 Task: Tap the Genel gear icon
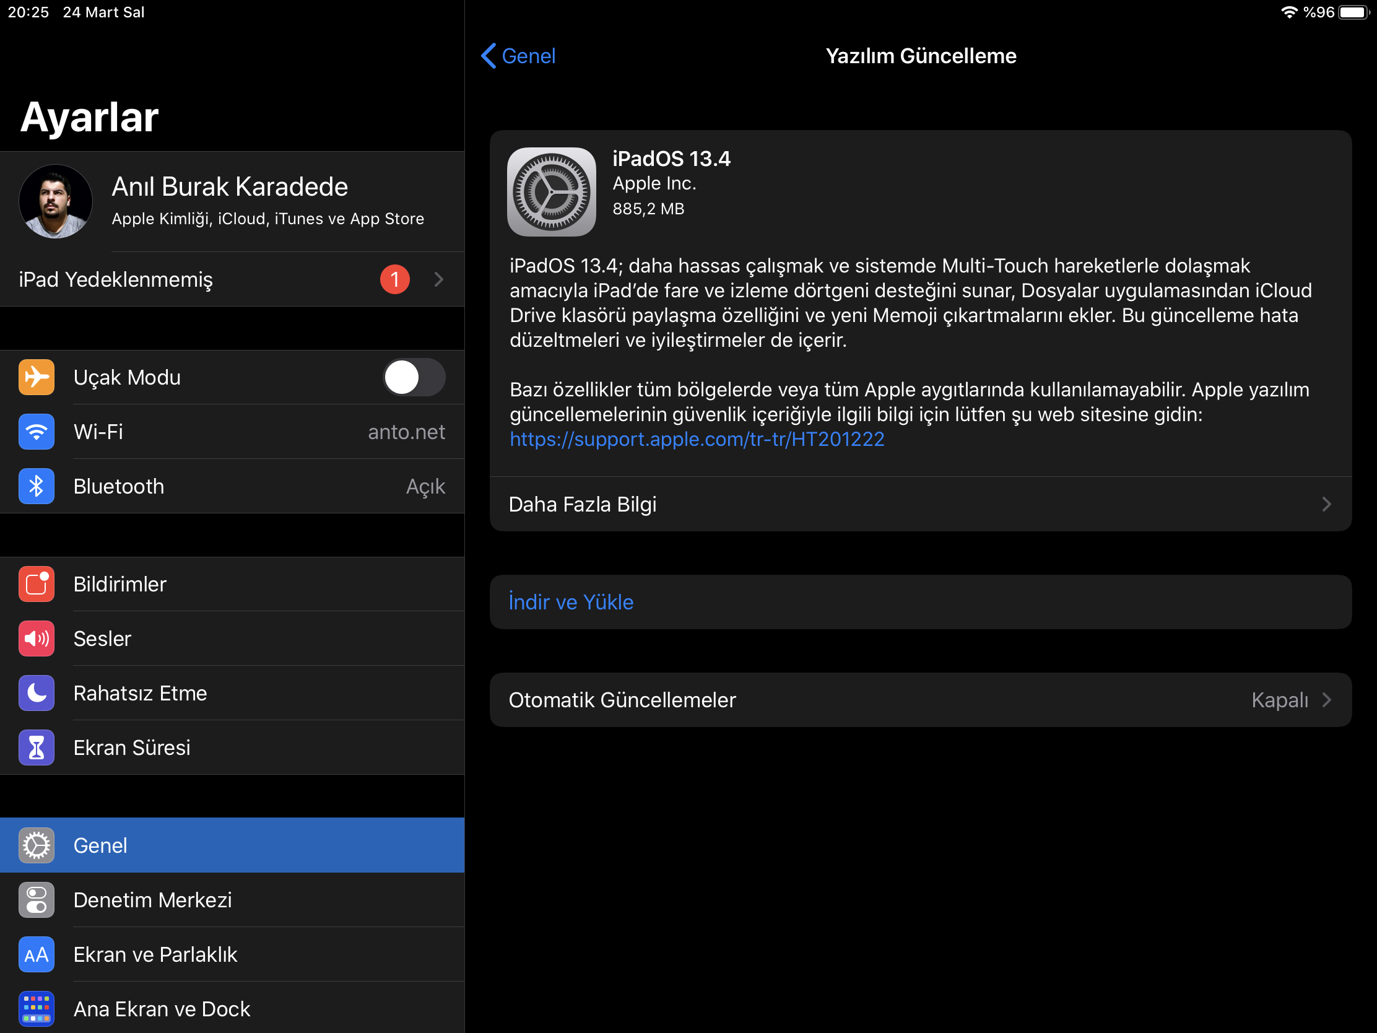pos(36,845)
